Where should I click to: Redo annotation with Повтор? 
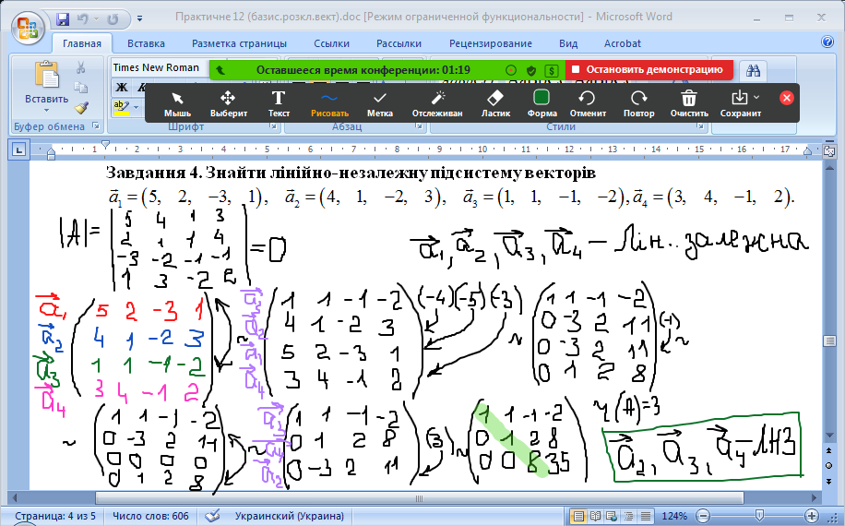coord(638,103)
